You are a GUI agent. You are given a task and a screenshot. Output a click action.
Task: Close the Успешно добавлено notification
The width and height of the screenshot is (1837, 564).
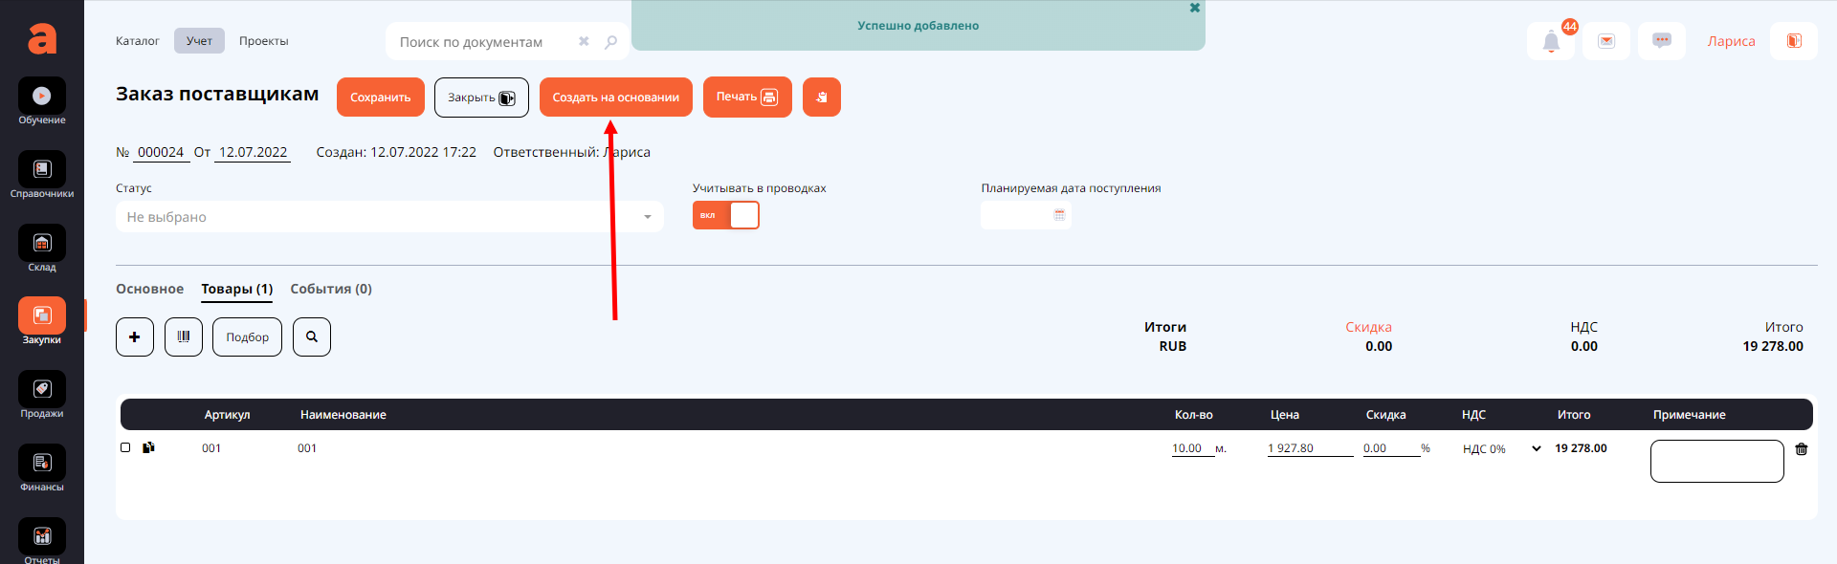pyautogui.click(x=1194, y=8)
